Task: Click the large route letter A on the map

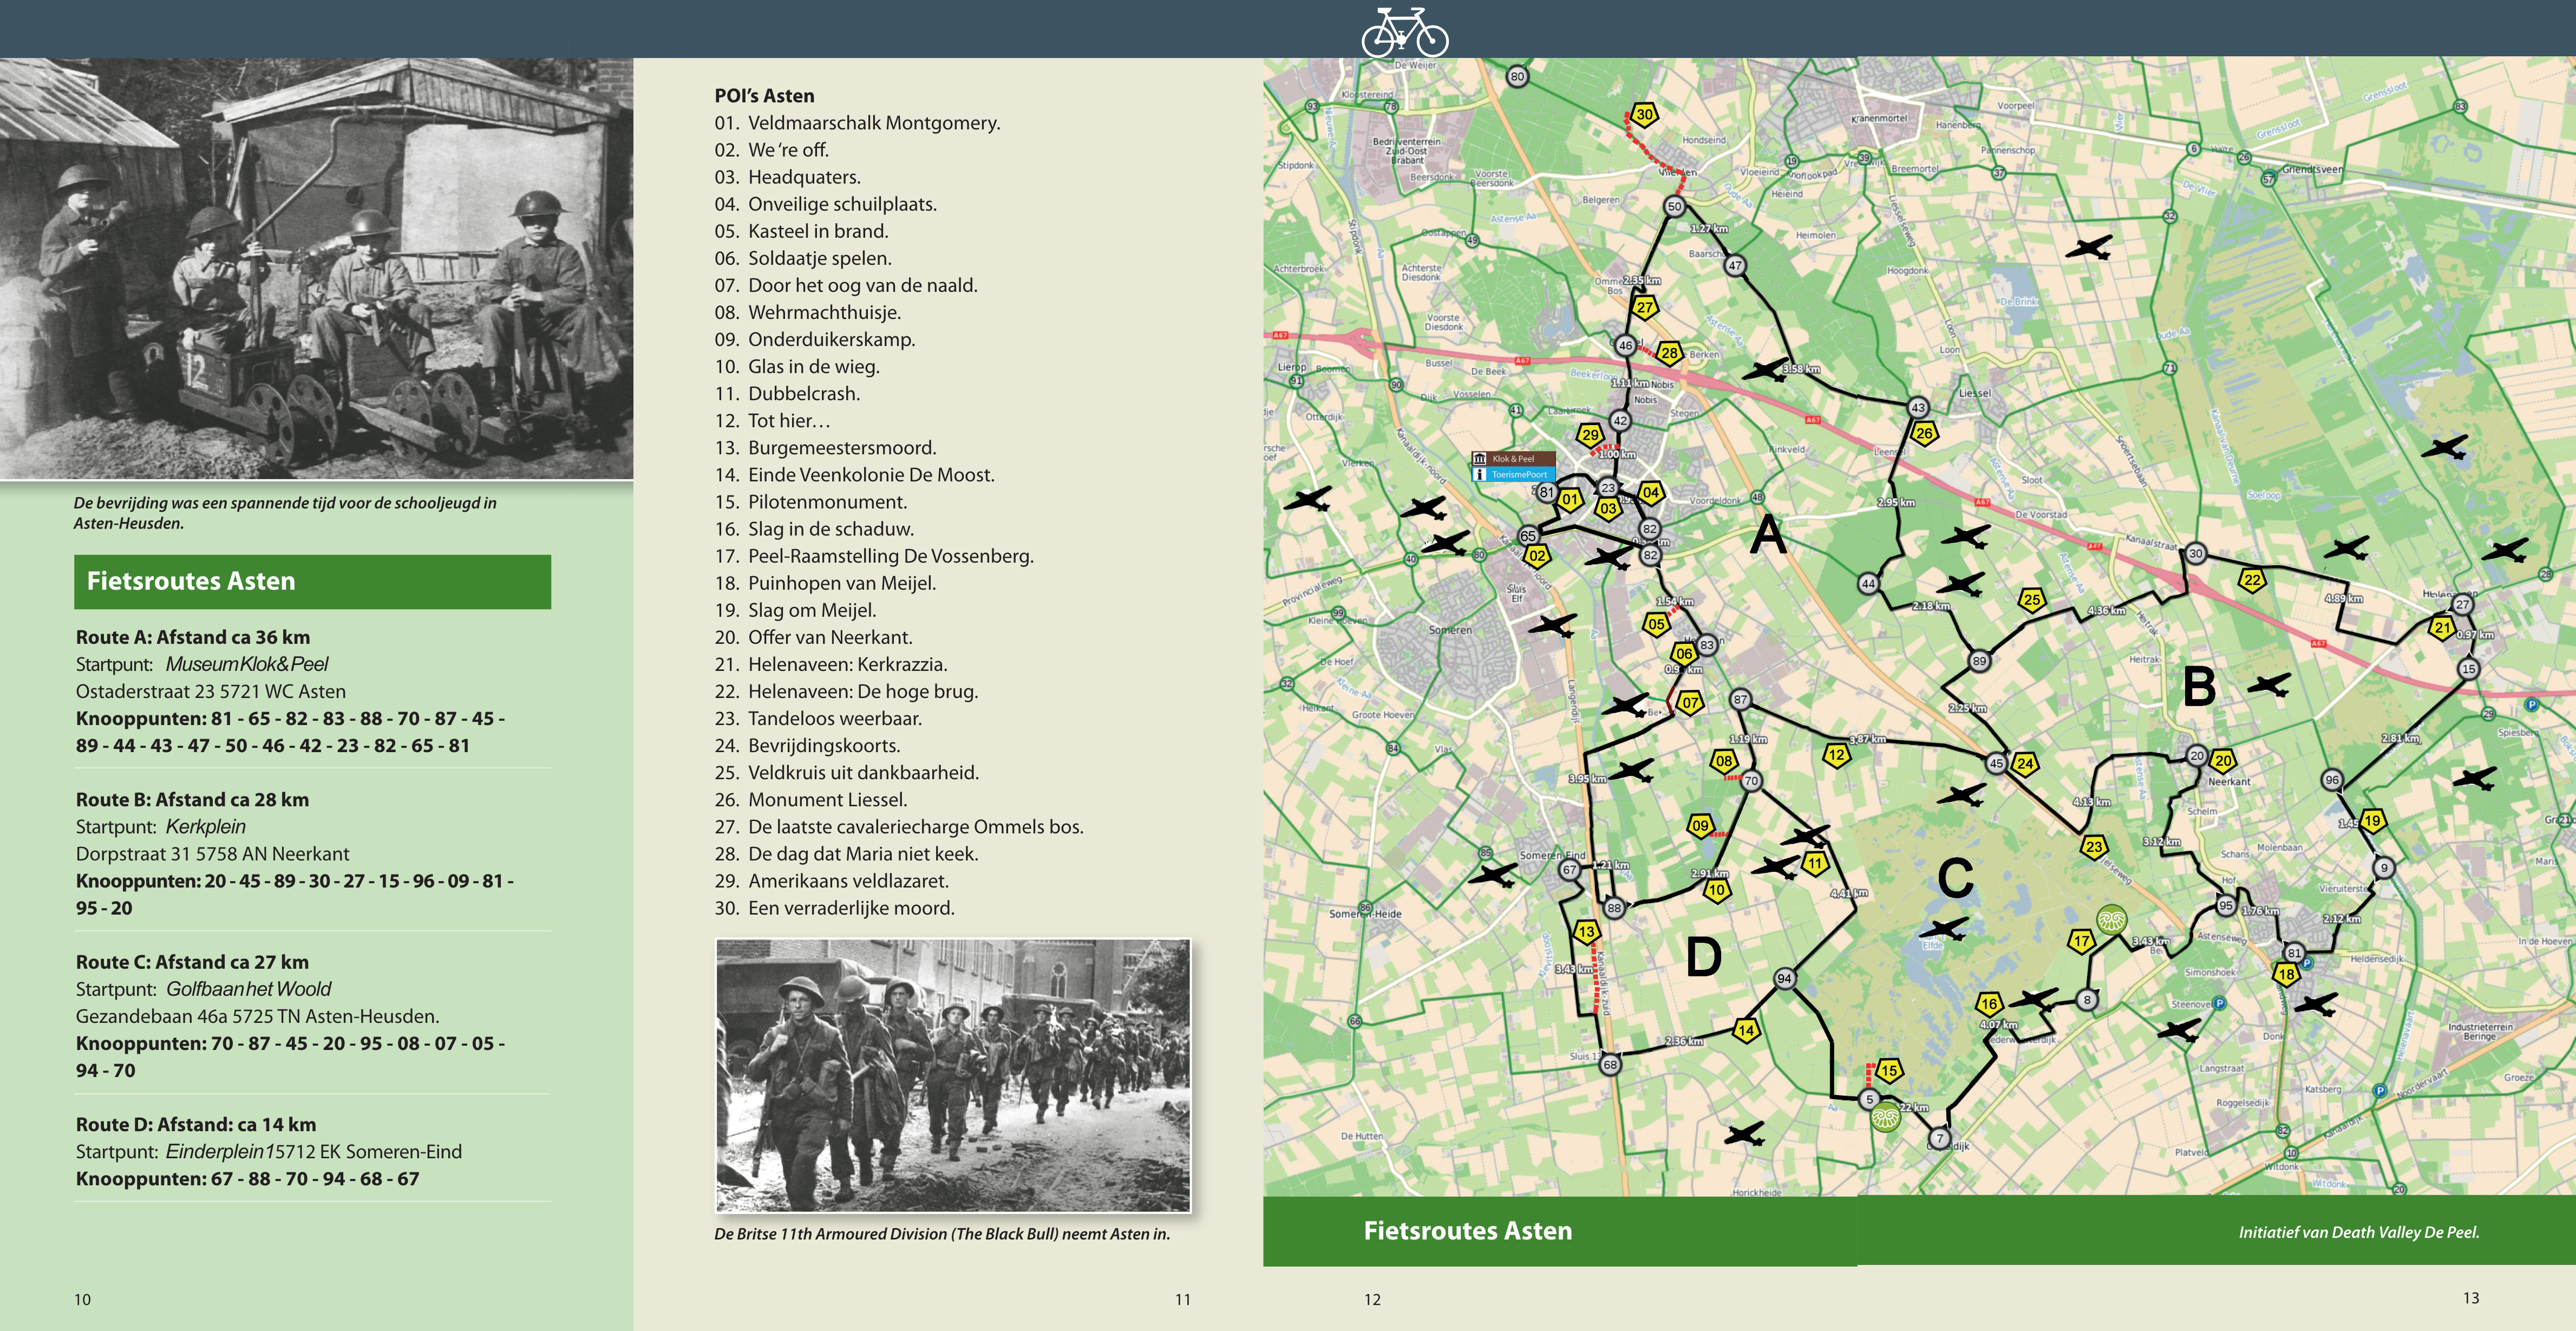Action: (1768, 535)
